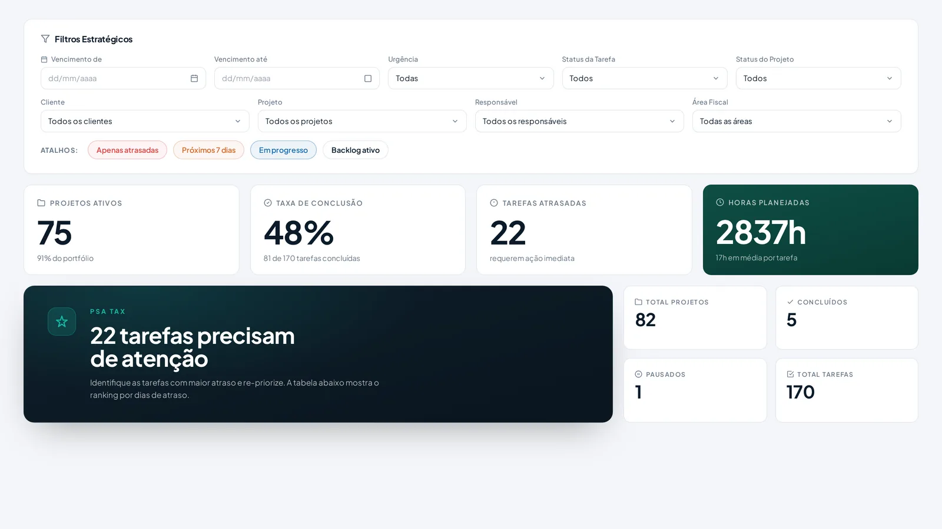Click alert icon on Tarefas Atrasadas card

click(494, 203)
